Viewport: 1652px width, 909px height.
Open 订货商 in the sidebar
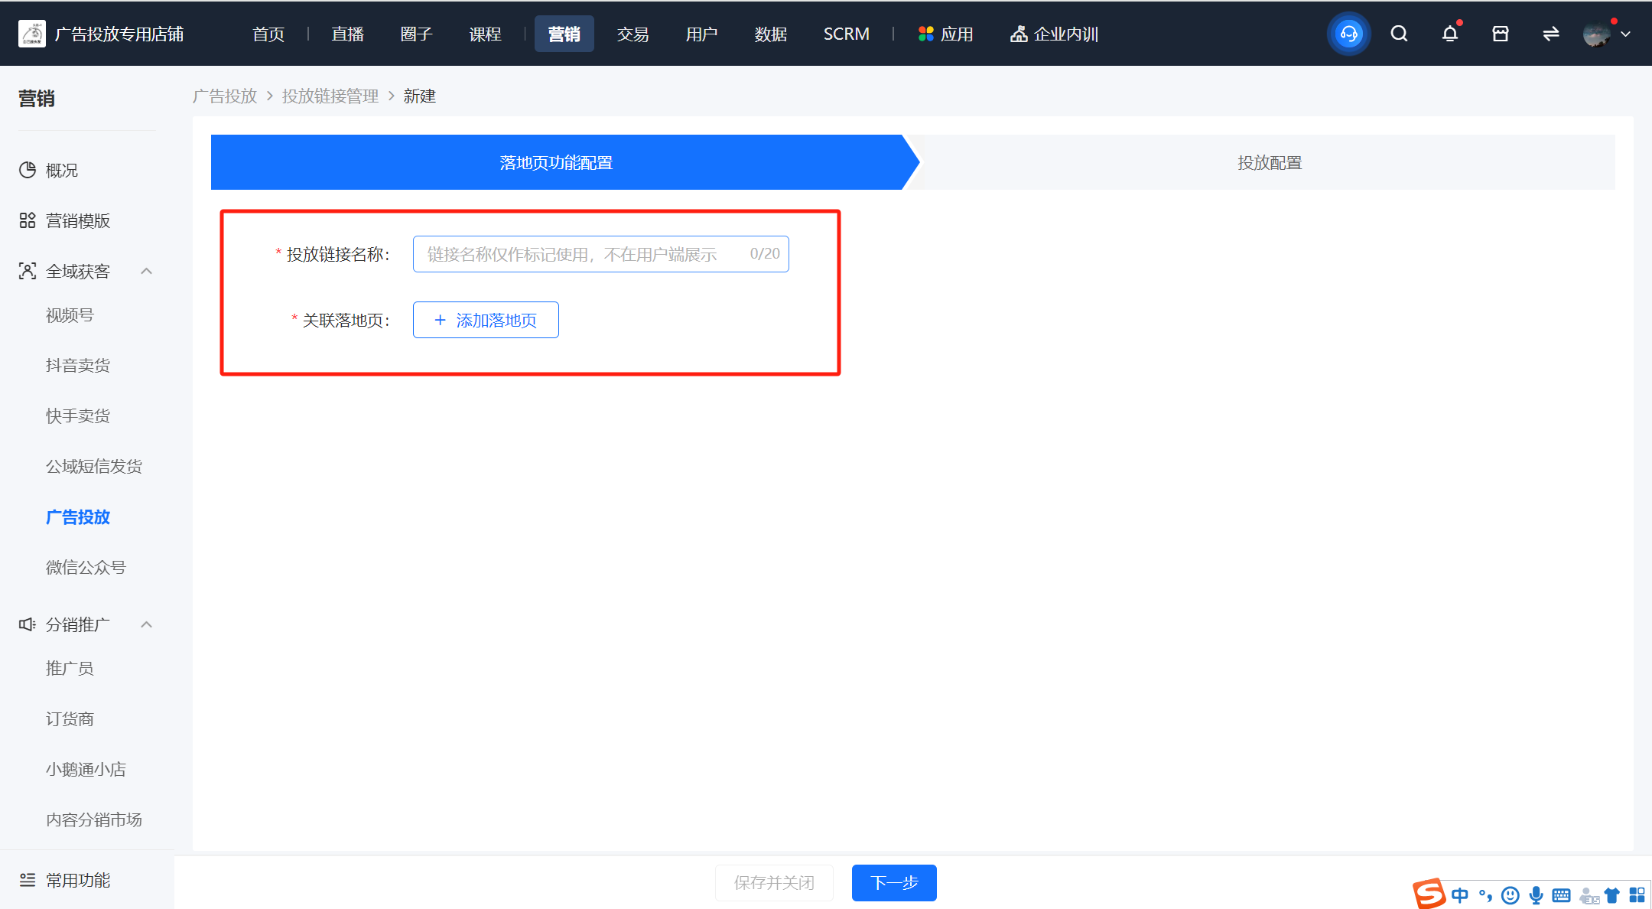pyautogui.click(x=70, y=719)
